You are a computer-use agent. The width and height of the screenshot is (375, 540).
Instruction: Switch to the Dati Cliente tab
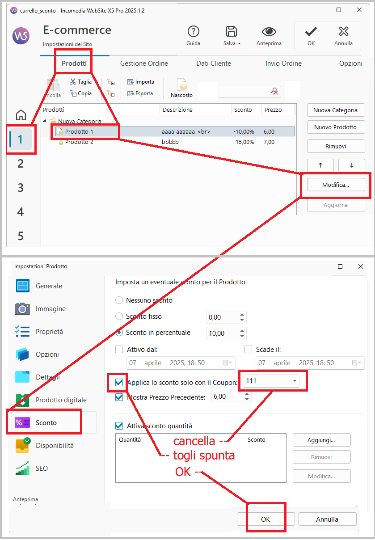[214, 63]
